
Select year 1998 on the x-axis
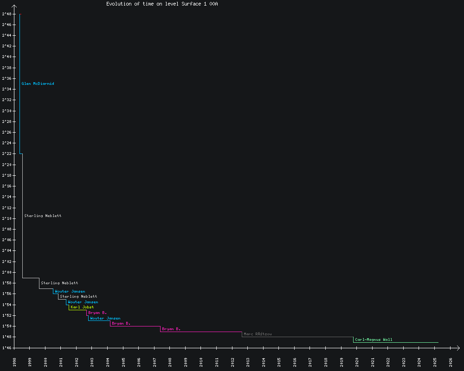14,362
